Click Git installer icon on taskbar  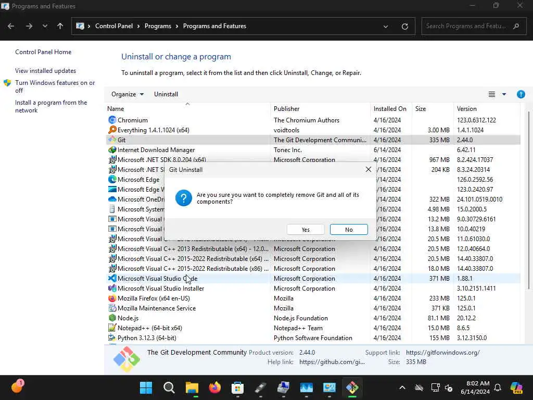(x=352, y=387)
